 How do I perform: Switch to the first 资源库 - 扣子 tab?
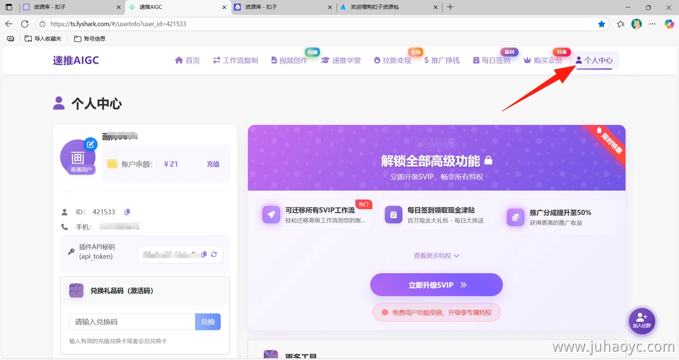71,7
